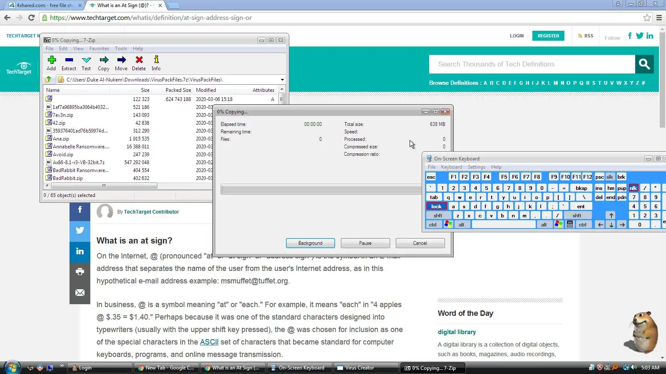666x374 pixels.
Task: Click the 7-Zip horizontal scrollbar
Action: click(104, 185)
